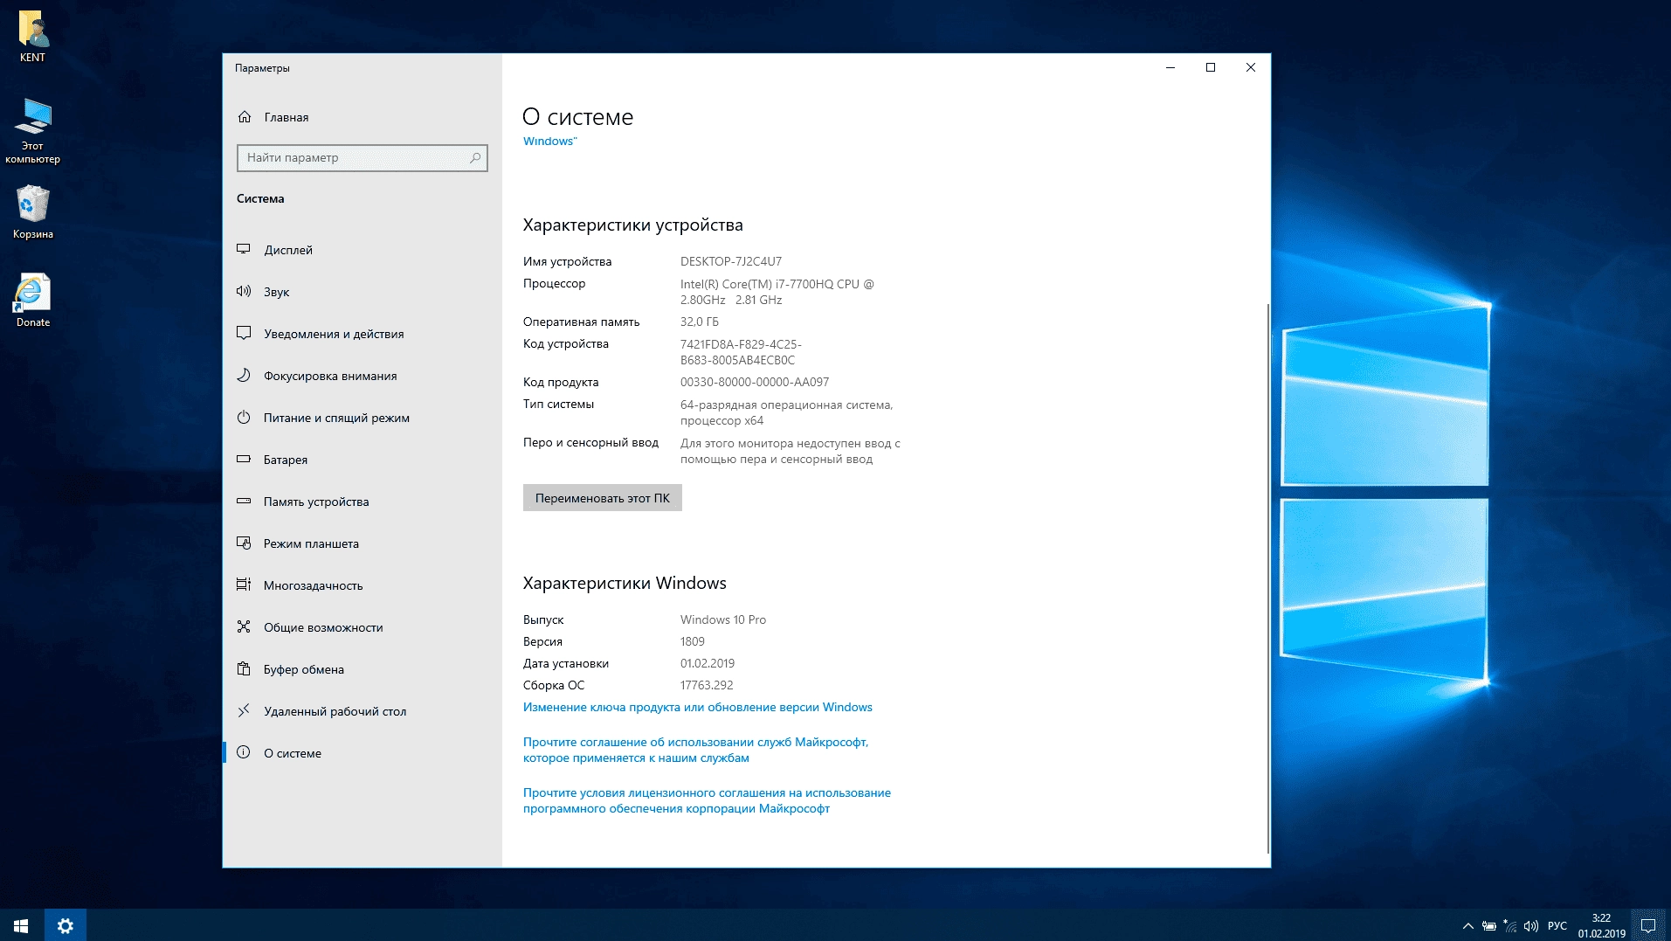1671x941 pixels.
Task: Click the Многозадачность icon
Action: pos(244,585)
